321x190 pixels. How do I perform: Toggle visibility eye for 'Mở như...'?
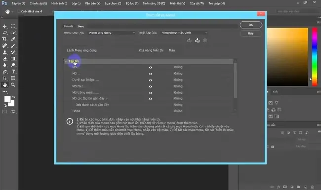click(x=151, y=87)
